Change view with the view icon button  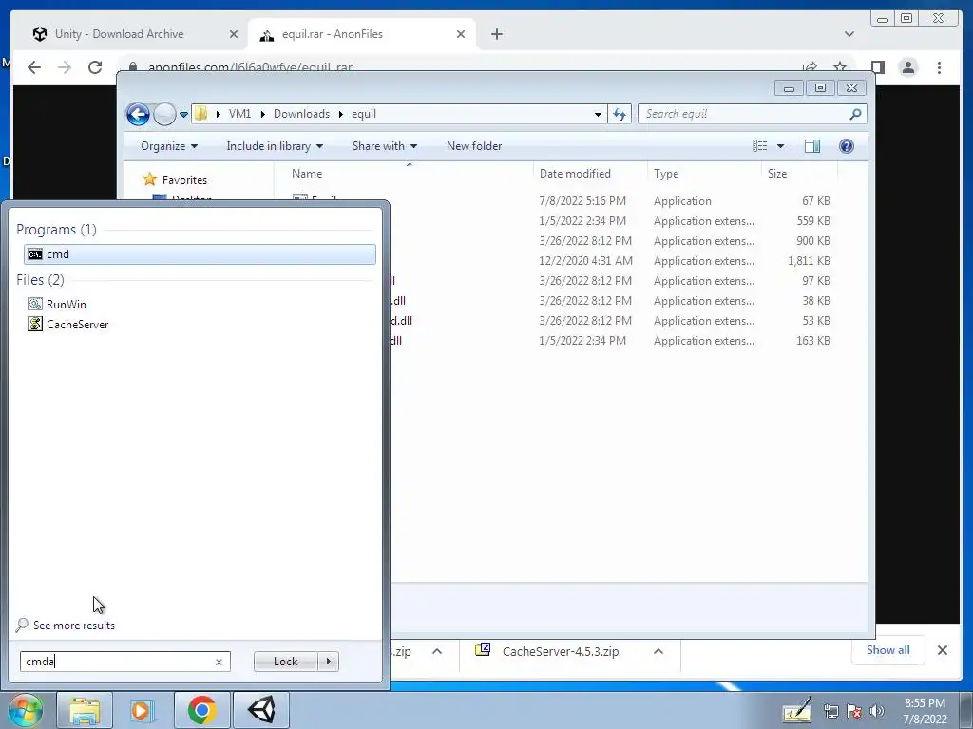[759, 146]
